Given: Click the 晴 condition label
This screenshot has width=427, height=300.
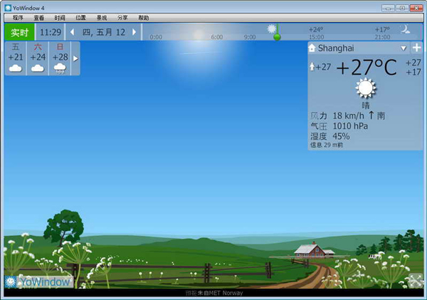Looking at the screenshot, I should pos(366,105).
